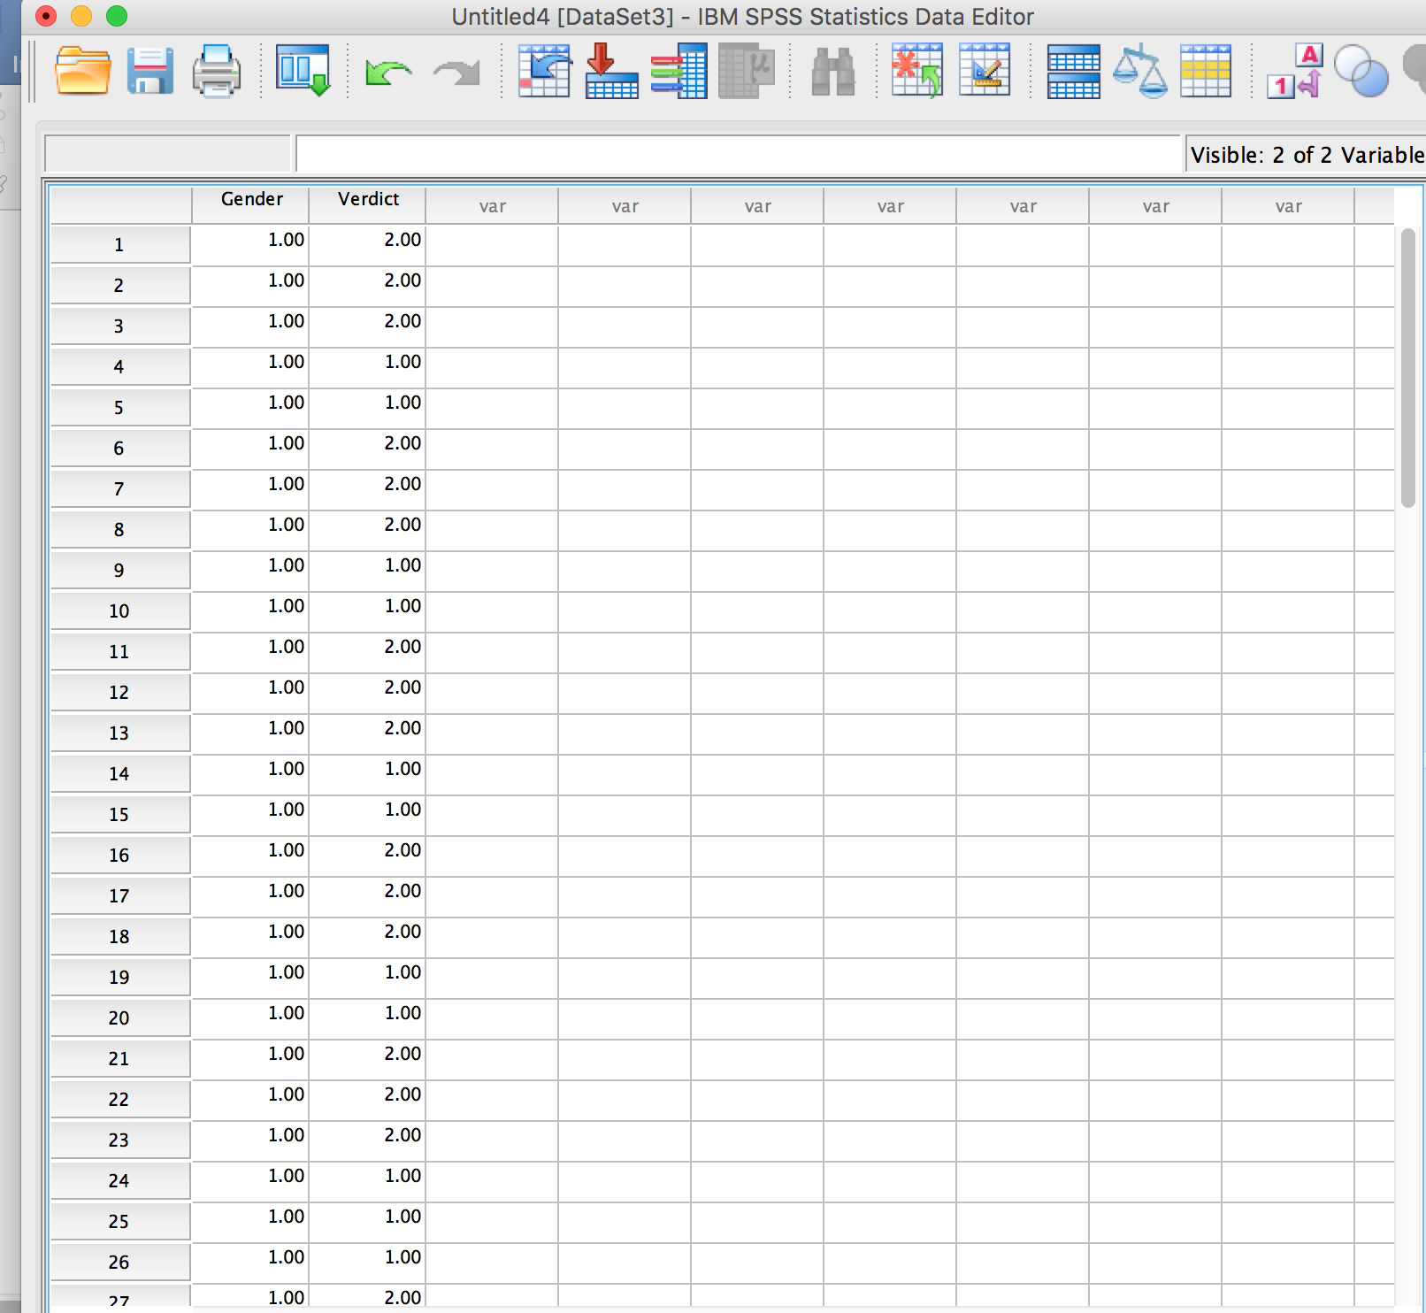Toggle display of value labels
The image size is (1426, 1313).
tap(1296, 73)
